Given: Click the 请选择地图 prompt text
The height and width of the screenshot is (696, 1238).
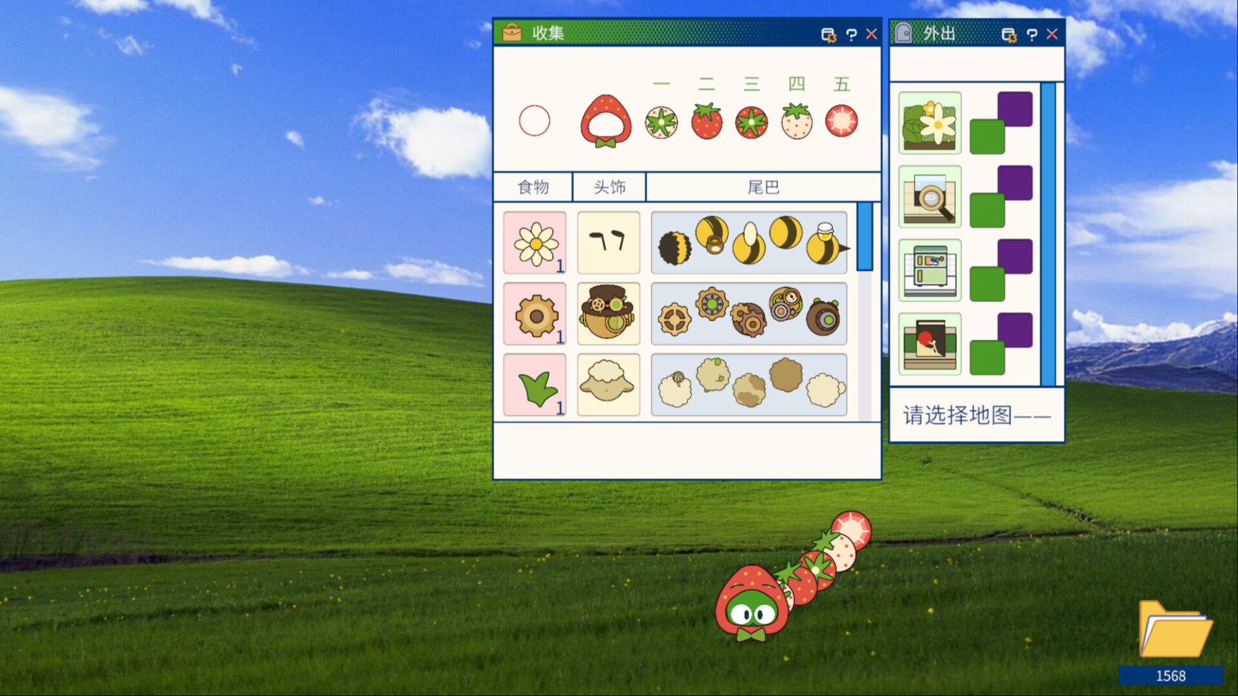Looking at the screenshot, I should click(x=977, y=416).
